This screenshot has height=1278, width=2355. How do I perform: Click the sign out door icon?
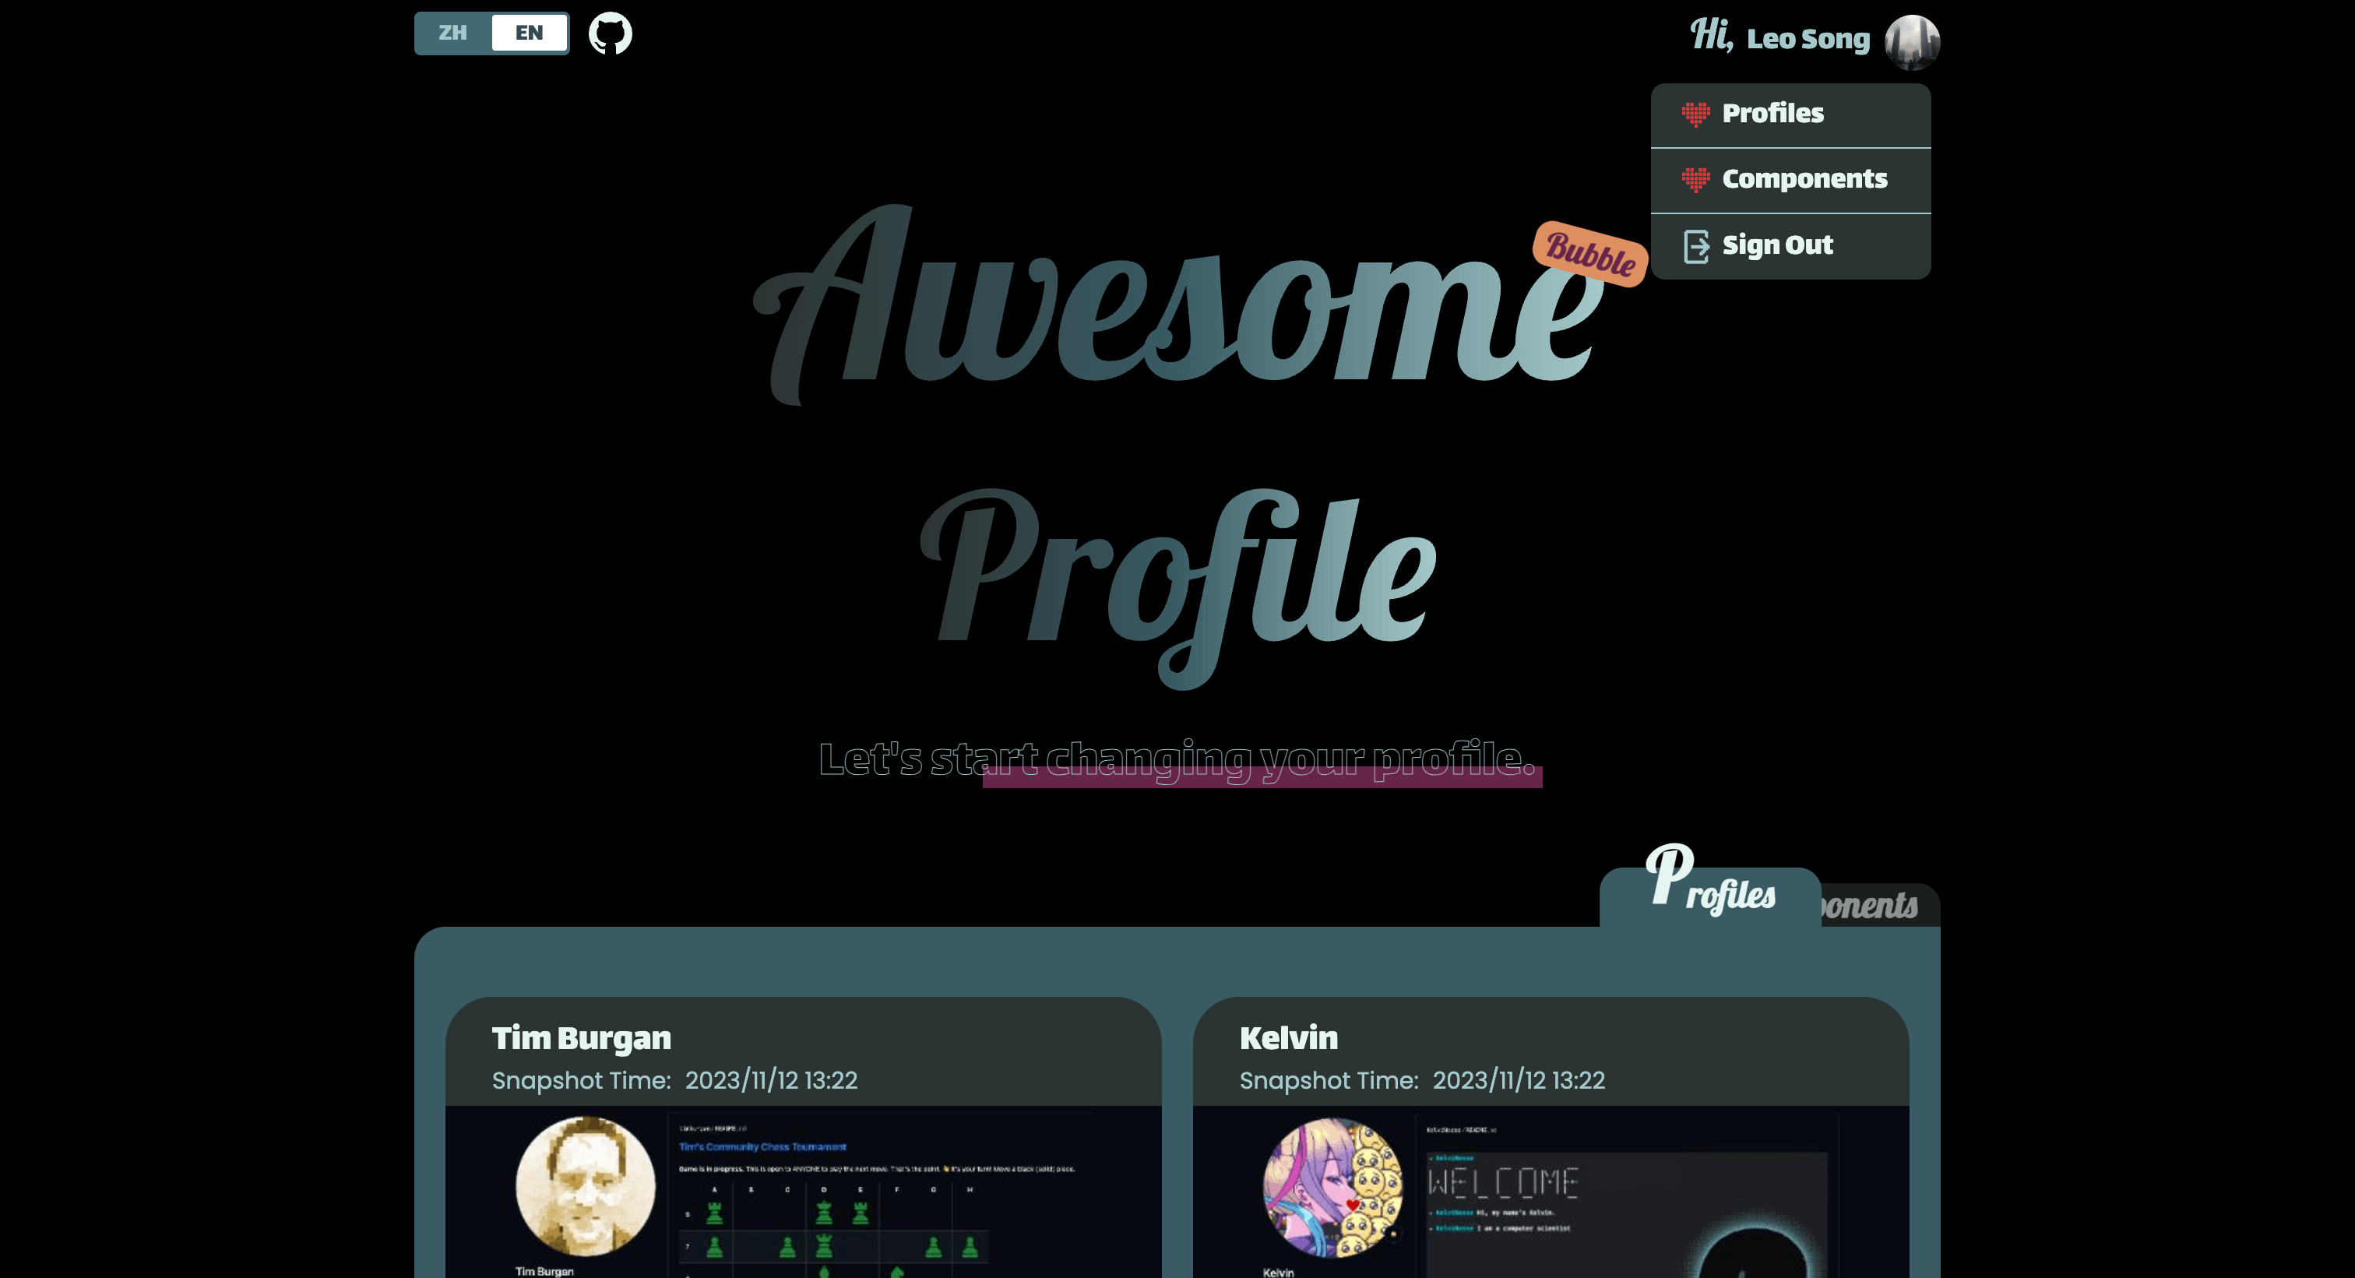(1696, 246)
